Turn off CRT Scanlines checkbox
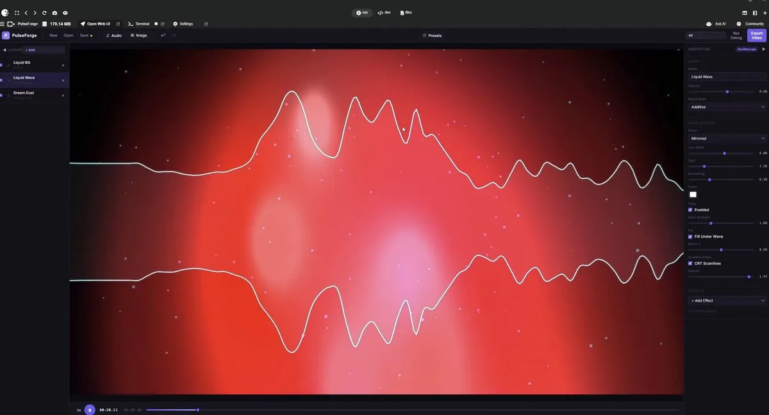This screenshot has height=415, width=769. (x=690, y=263)
